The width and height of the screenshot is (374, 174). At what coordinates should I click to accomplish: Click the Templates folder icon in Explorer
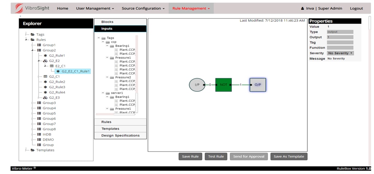pos(32,150)
